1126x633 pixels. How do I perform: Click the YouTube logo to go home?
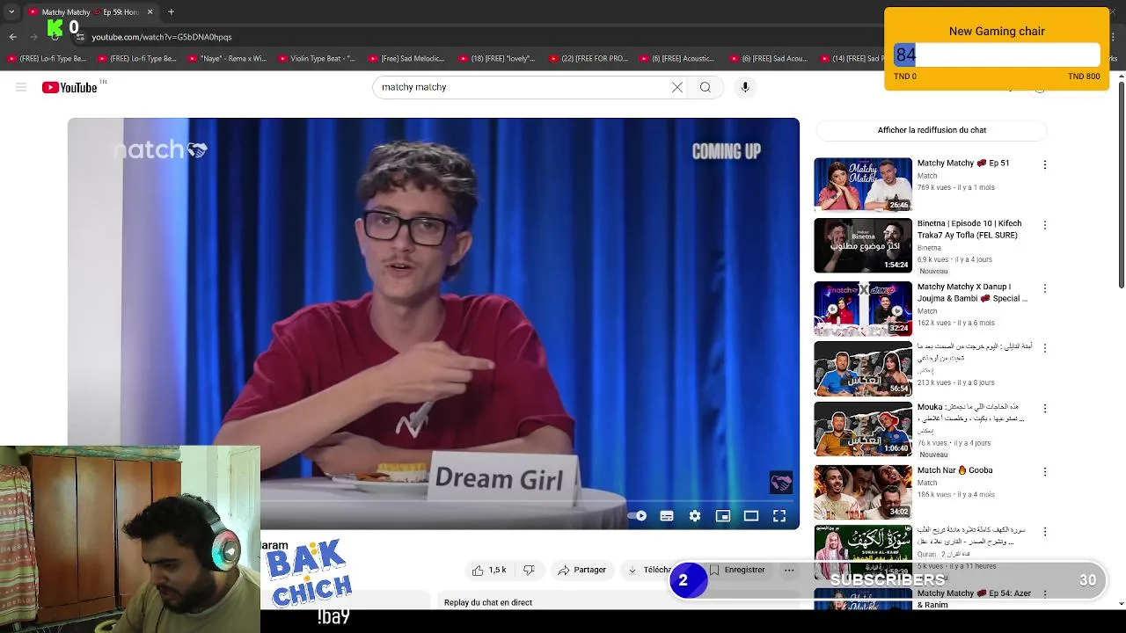pos(69,87)
